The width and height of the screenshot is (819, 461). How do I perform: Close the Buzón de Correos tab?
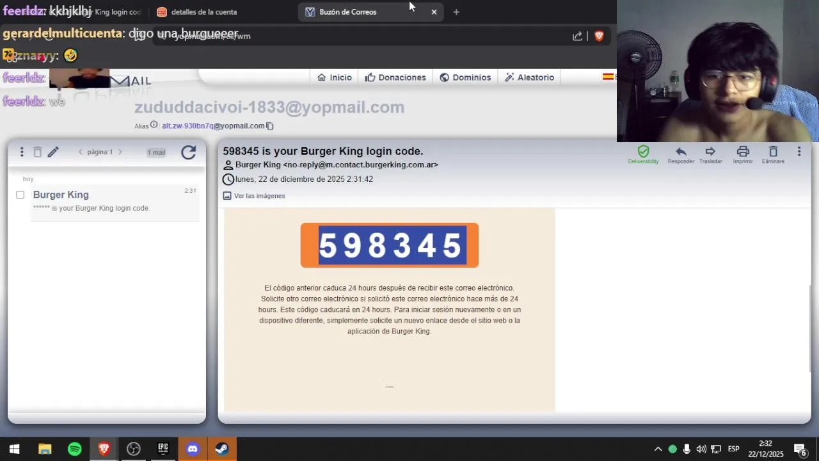click(434, 12)
